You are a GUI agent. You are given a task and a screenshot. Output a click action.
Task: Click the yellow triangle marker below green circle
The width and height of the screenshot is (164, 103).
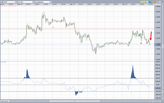(66, 27)
